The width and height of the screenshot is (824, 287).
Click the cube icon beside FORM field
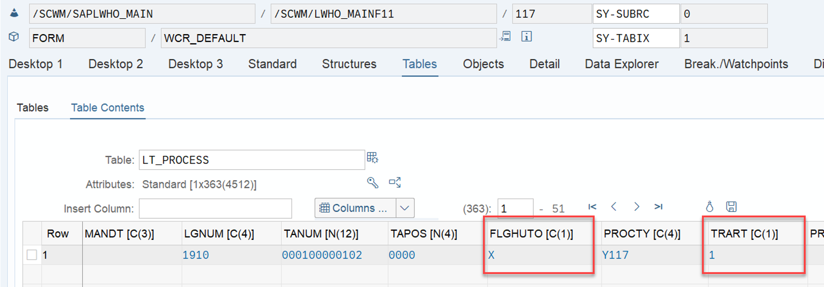[x=14, y=37]
